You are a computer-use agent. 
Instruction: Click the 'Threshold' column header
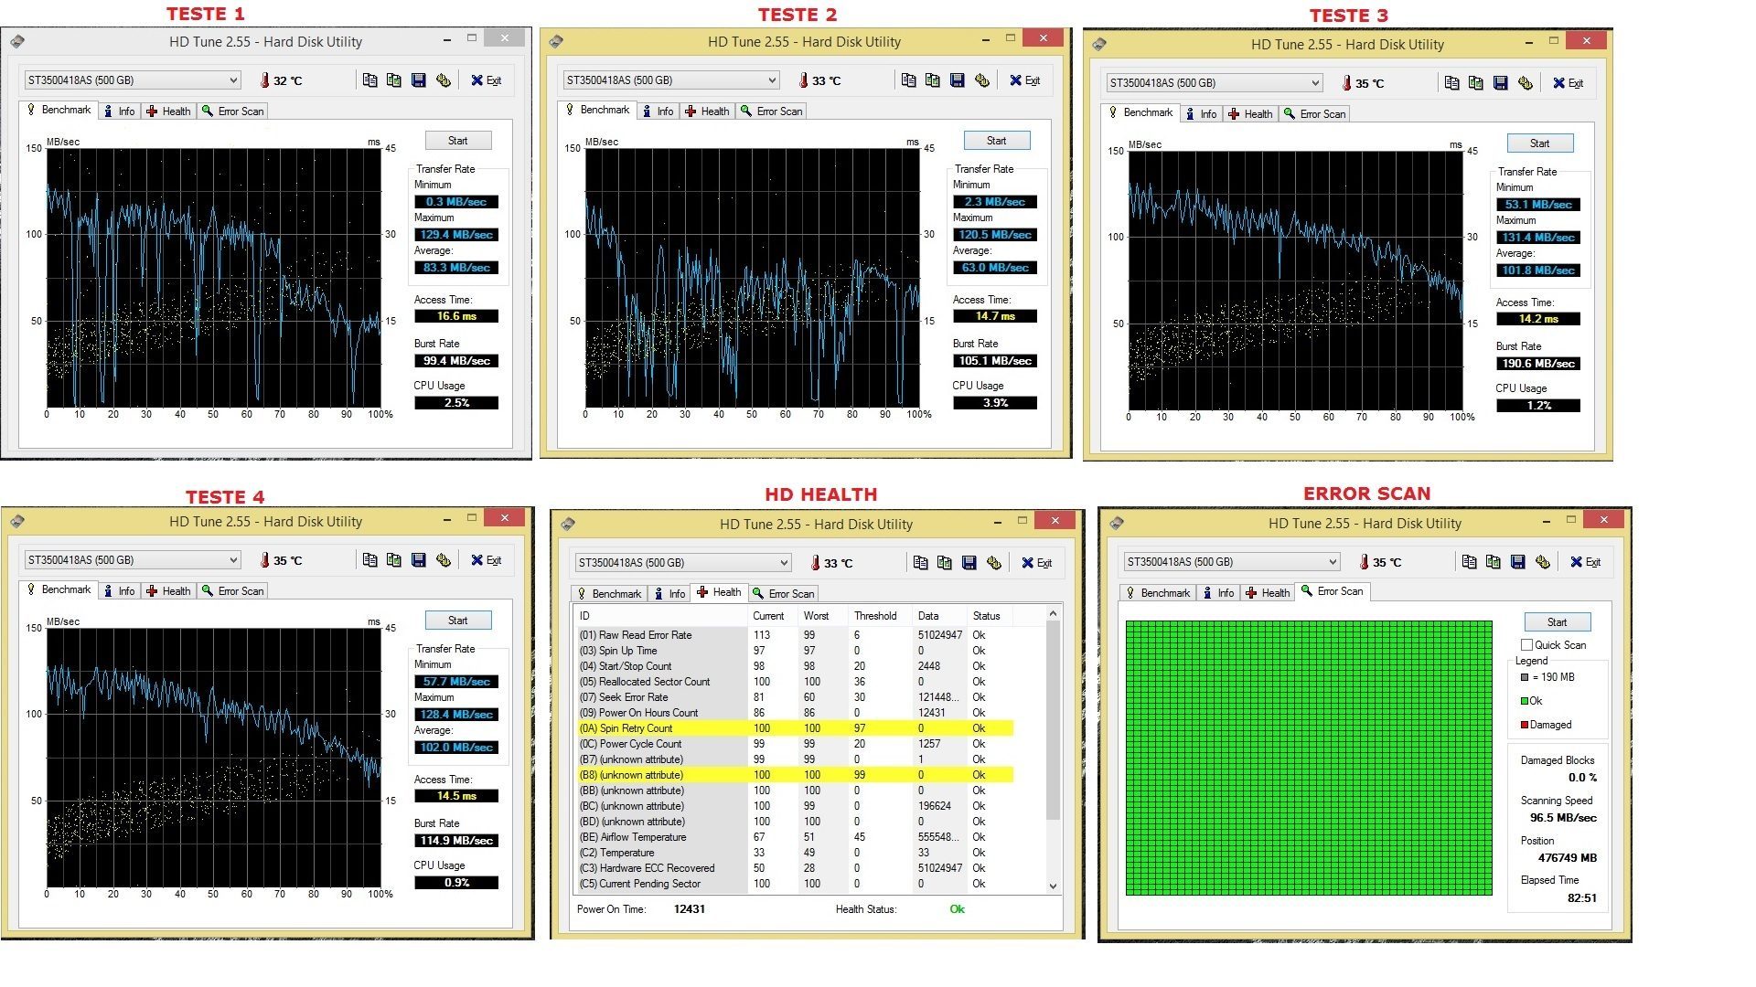(880, 616)
